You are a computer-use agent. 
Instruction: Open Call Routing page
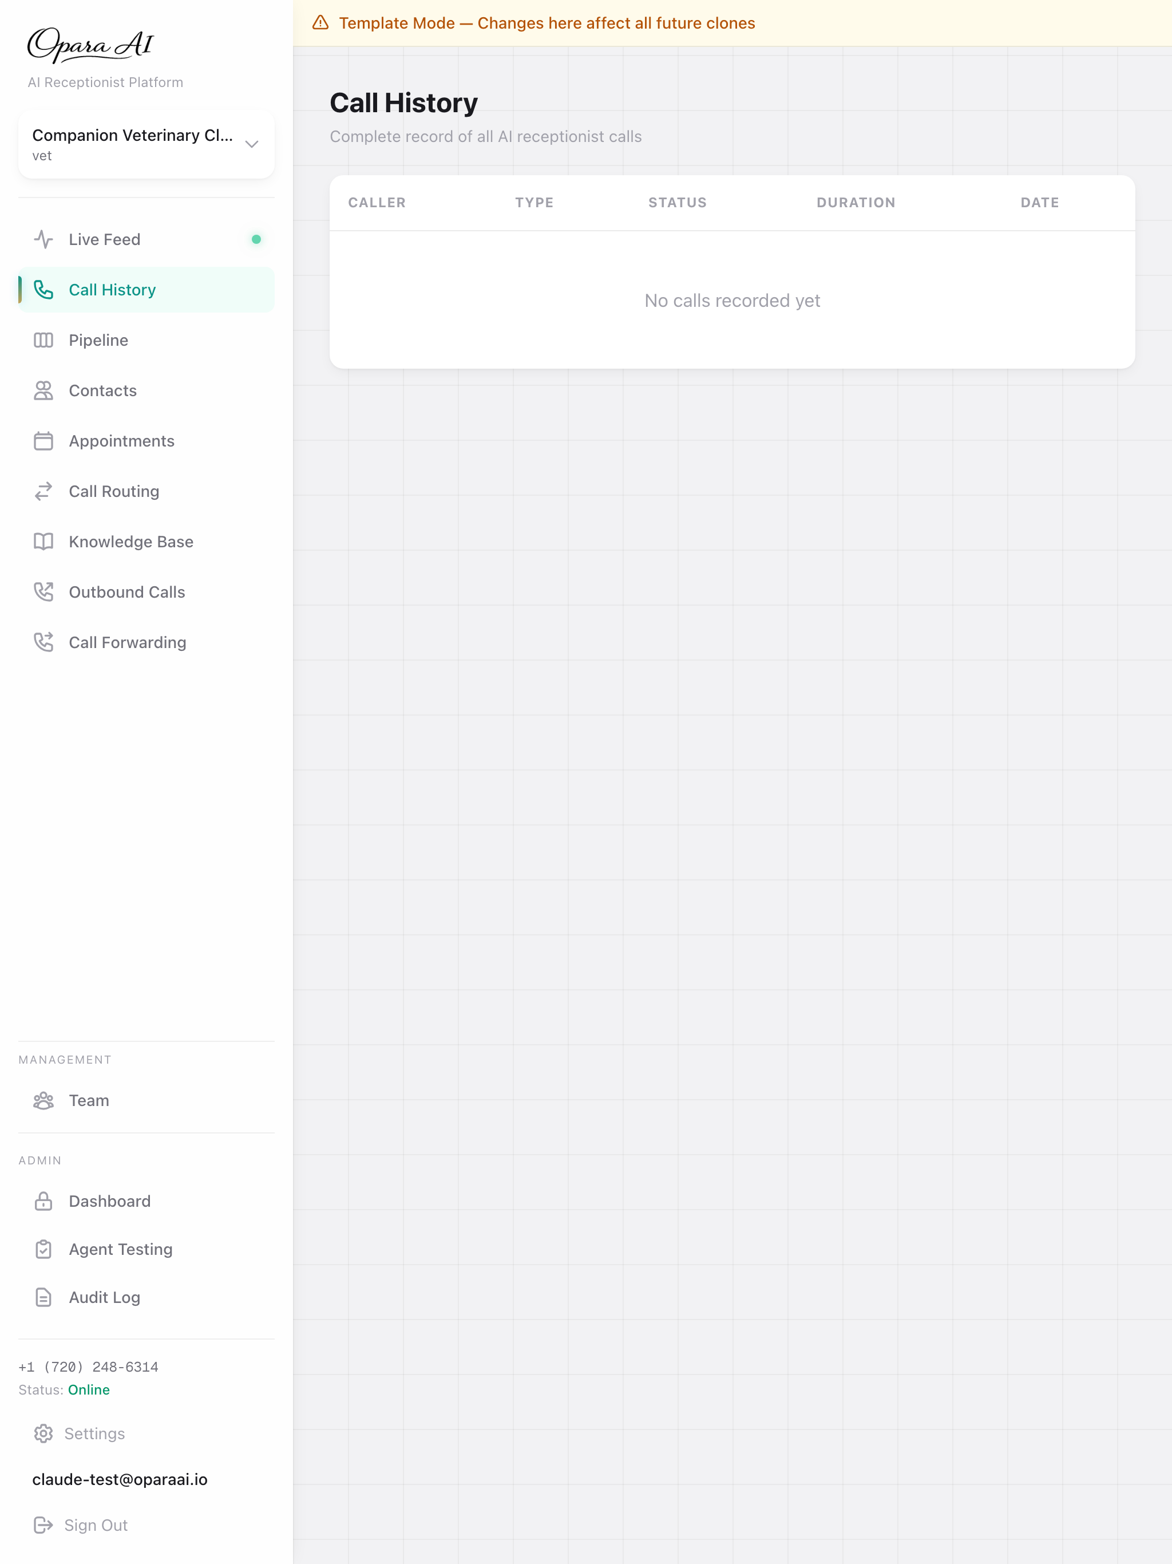[x=146, y=491]
